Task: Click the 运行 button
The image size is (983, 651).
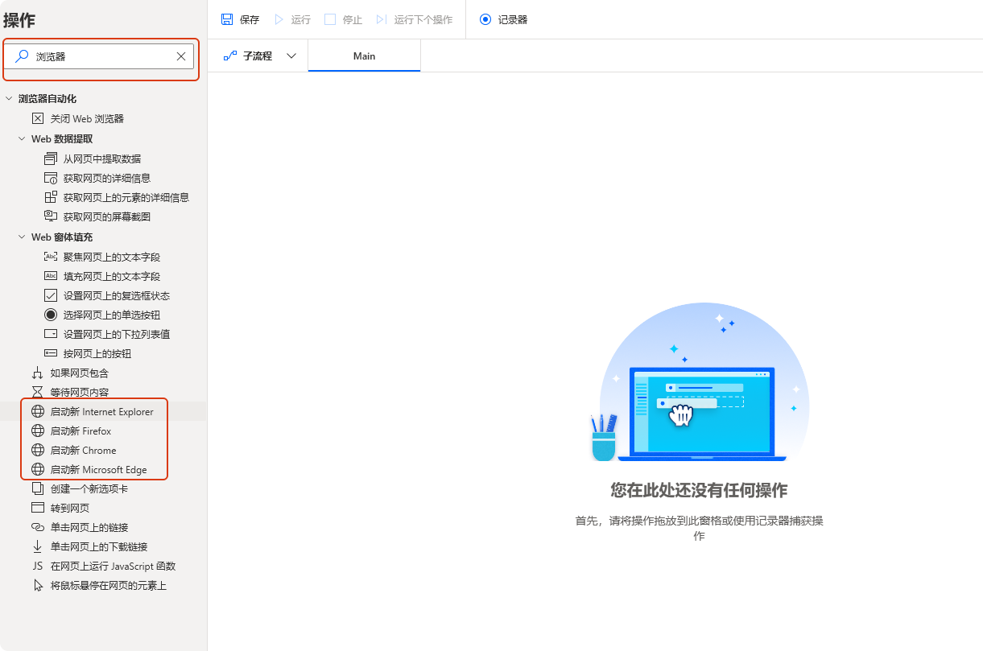Action: pos(292,19)
